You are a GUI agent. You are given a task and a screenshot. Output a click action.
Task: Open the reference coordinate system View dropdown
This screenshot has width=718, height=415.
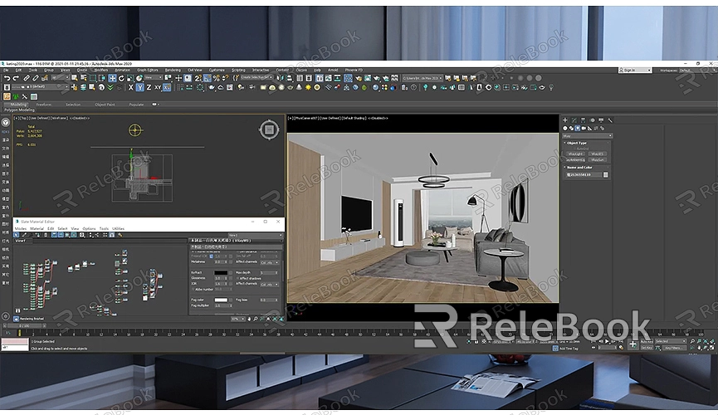tap(154, 78)
